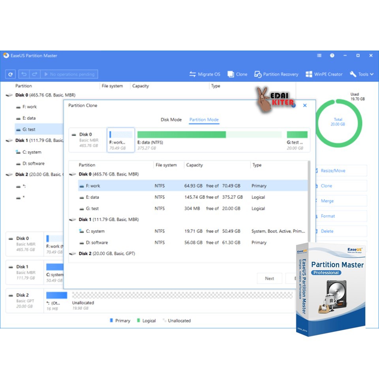The image size is (379, 379).
Task: Open the task list menu icon
Action: point(319,56)
